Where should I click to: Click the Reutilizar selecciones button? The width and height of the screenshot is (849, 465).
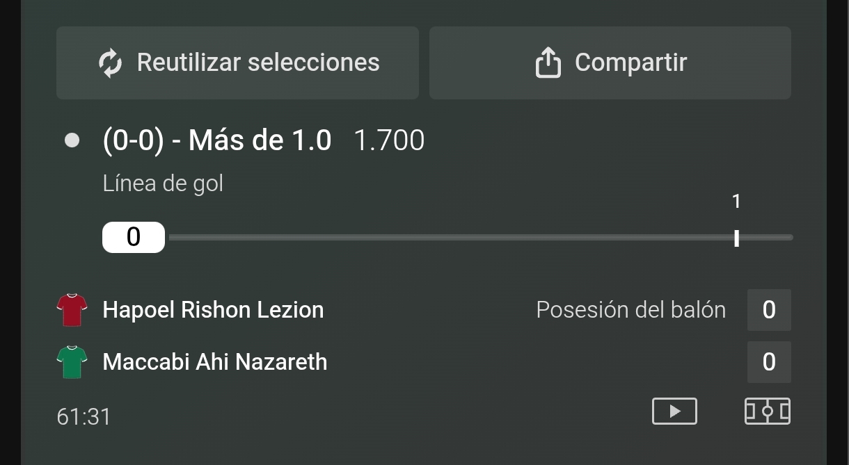coord(237,63)
